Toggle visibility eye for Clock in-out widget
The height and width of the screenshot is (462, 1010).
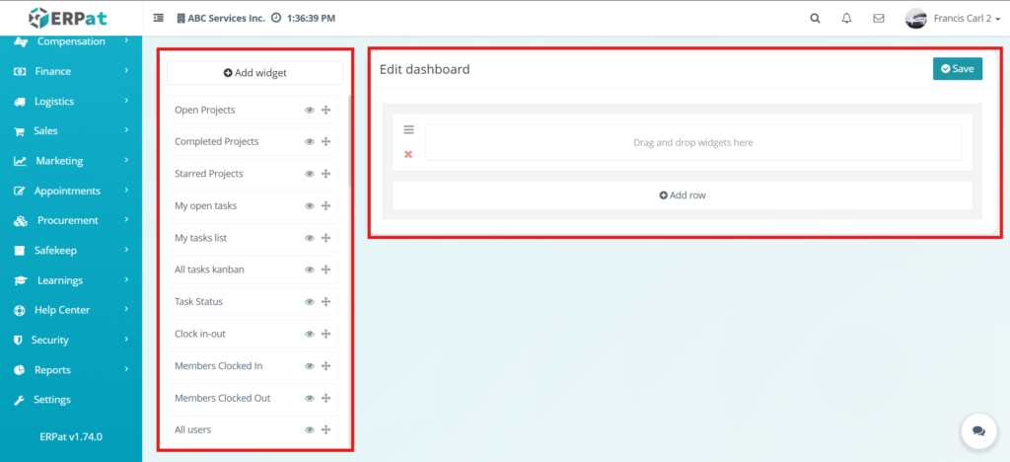click(309, 334)
